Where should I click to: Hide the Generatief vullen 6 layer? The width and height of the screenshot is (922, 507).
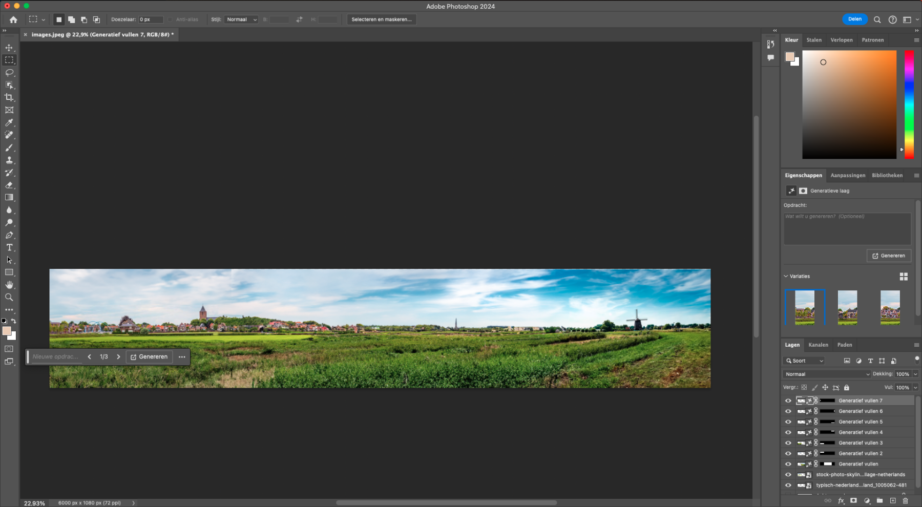tap(788, 411)
